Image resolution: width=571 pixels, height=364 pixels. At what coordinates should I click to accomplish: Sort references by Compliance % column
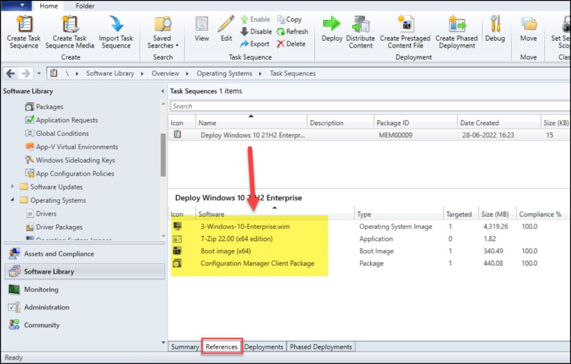543,214
